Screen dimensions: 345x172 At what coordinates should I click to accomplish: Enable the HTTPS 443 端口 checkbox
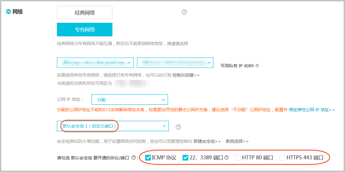(x=282, y=157)
